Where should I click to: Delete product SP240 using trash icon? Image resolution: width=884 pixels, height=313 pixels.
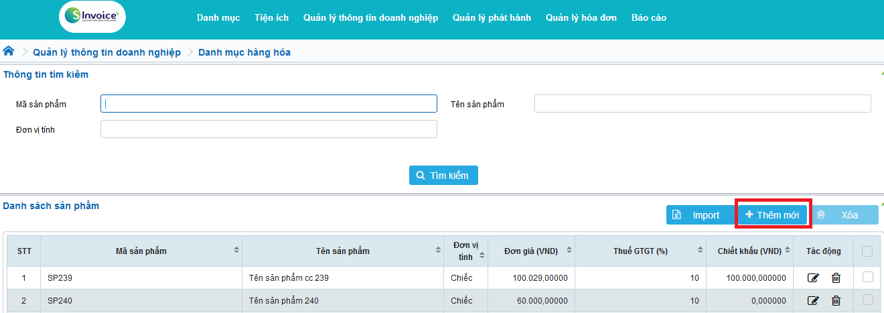pyautogui.click(x=836, y=301)
